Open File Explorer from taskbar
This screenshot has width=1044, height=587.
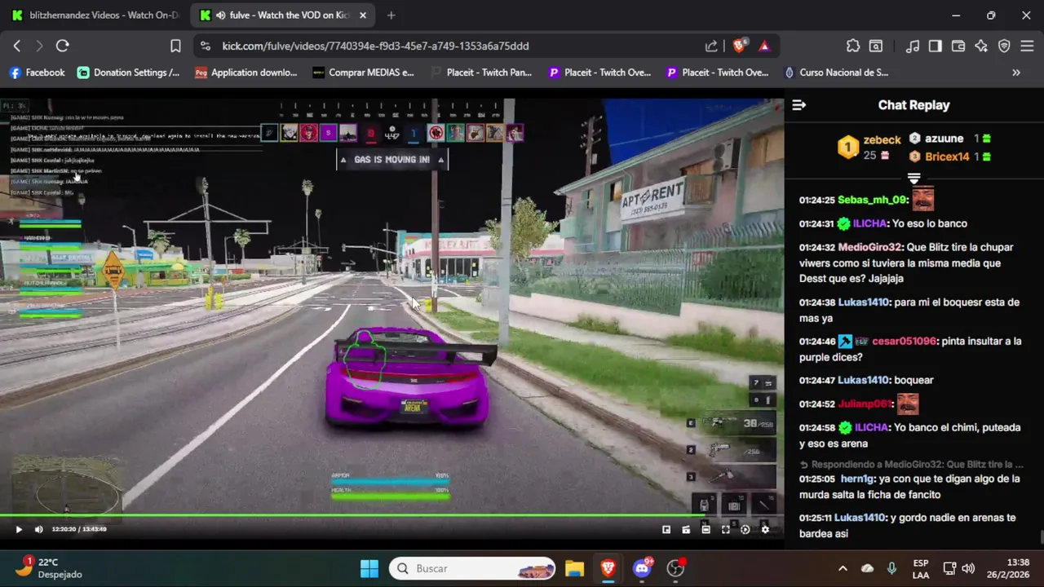(574, 568)
